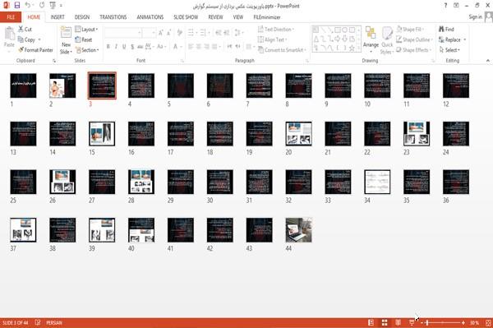
Task: Expand the Layout dropdown
Action: [87, 30]
